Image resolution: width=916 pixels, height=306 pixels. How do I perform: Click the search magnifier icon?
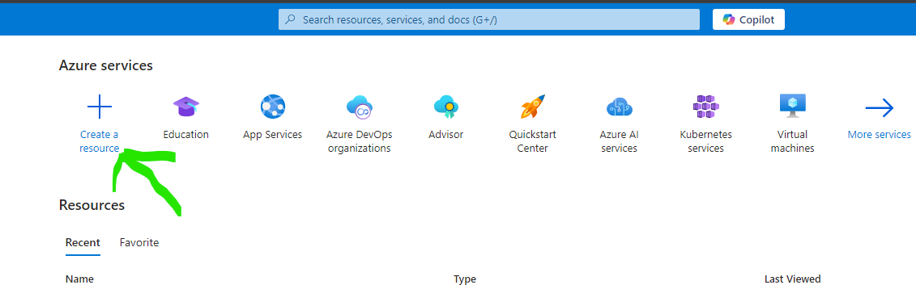pyautogui.click(x=290, y=20)
